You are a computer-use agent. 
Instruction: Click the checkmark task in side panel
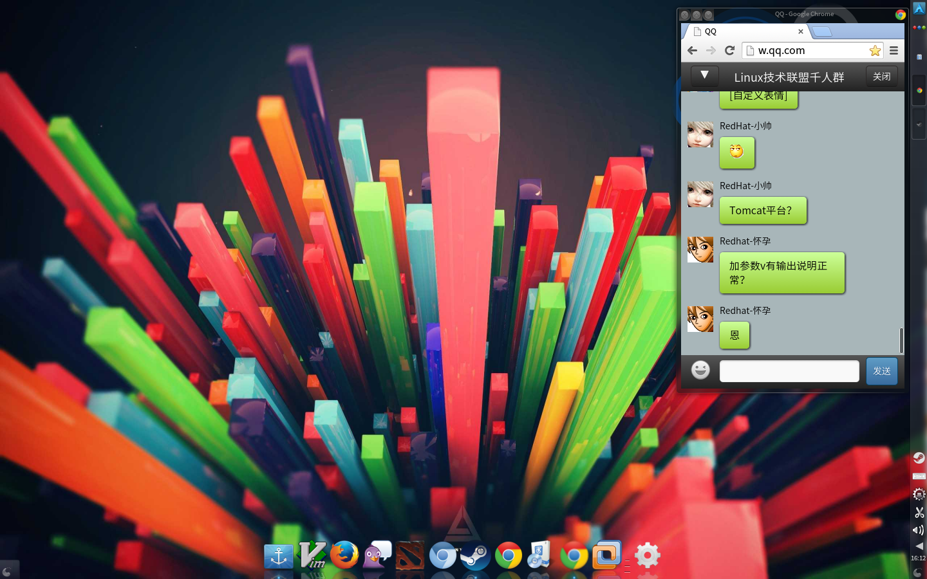point(919,124)
